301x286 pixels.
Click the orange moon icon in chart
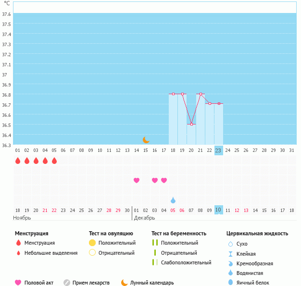(x=146, y=140)
